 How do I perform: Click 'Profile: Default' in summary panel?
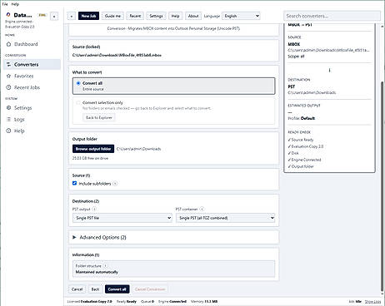pyautogui.click(x=302, y=118)
